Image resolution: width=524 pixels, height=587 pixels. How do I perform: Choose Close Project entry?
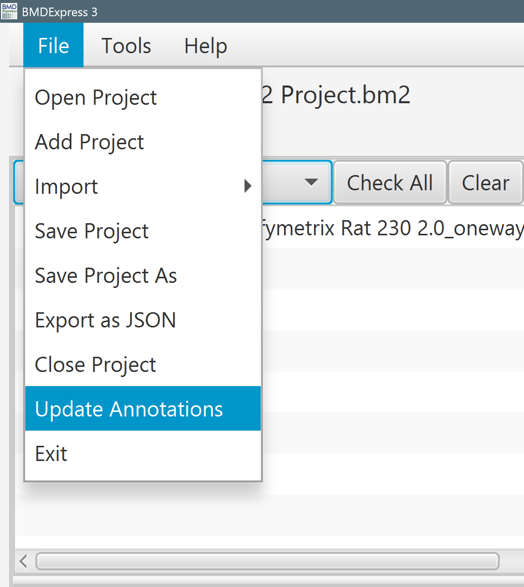tap(143, 365)
